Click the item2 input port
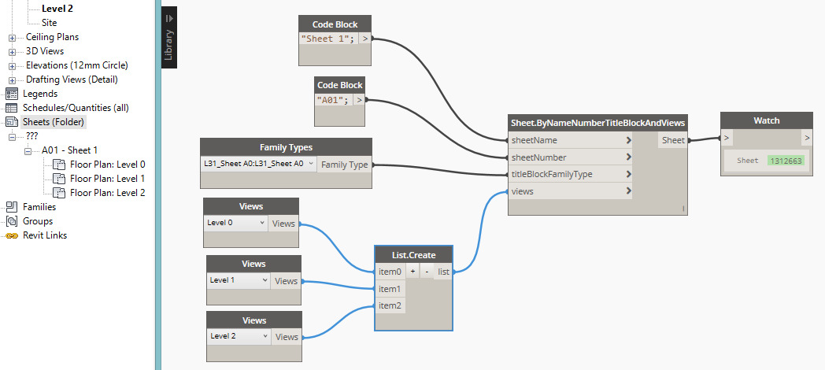The image size is (825, 370). click(x=390, y=305)
